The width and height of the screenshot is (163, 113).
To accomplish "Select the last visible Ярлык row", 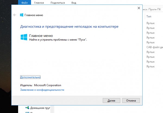I will tap(150, 66).
